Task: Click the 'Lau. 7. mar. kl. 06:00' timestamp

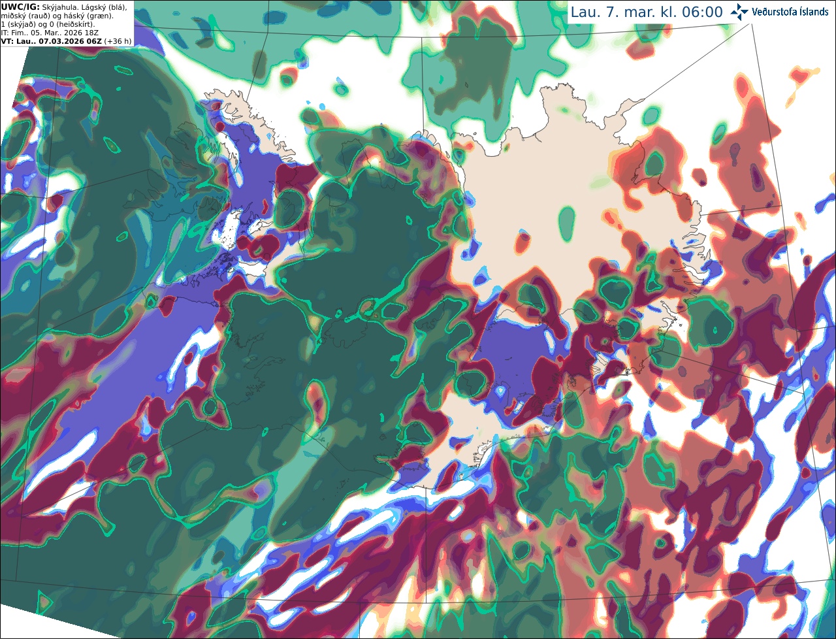Action: pos(647,12)
